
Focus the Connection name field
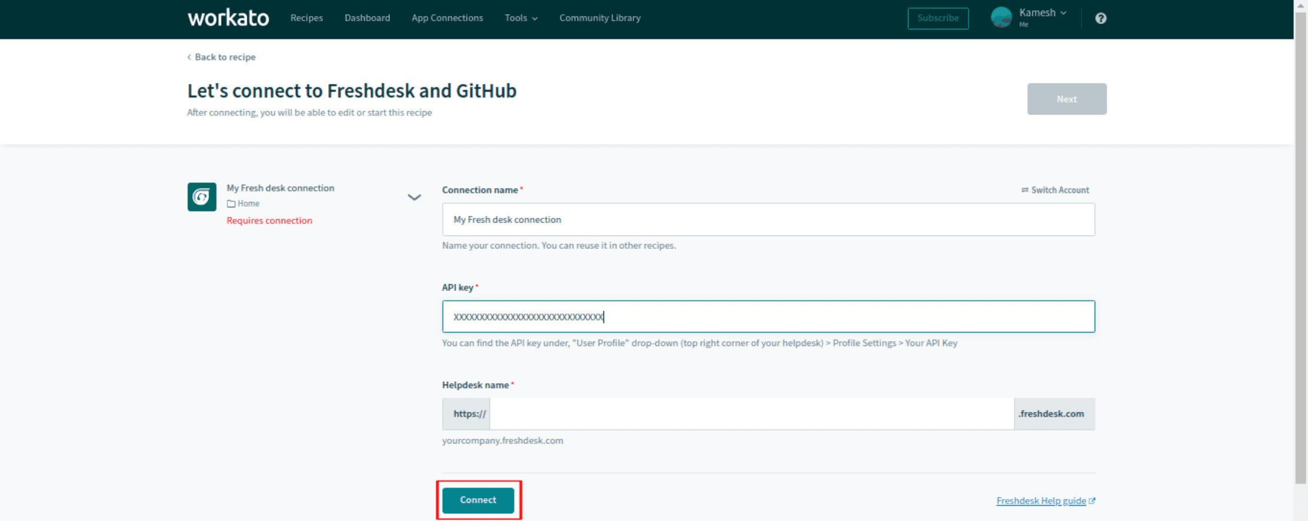click(x=768, y=220)
